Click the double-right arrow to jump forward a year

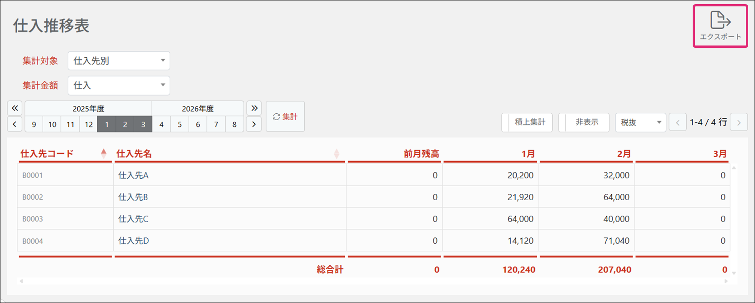point(254,108)
